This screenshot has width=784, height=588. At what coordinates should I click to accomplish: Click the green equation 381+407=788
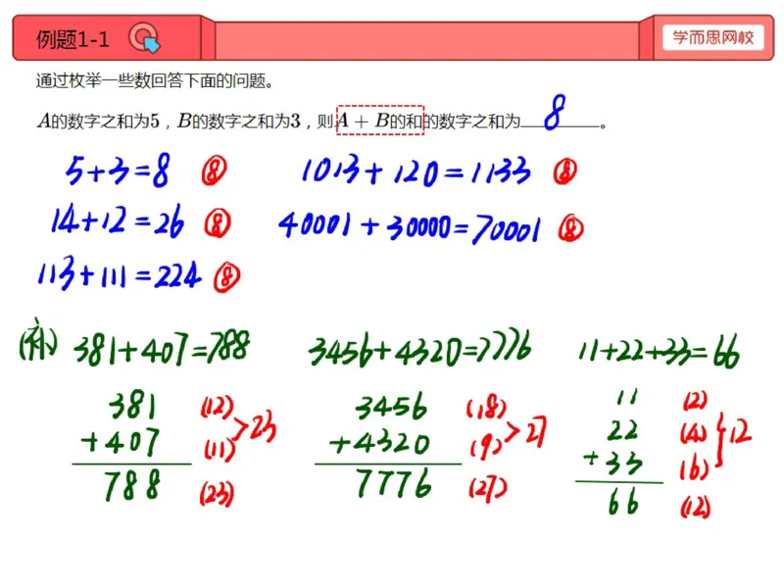click(162, 348)
